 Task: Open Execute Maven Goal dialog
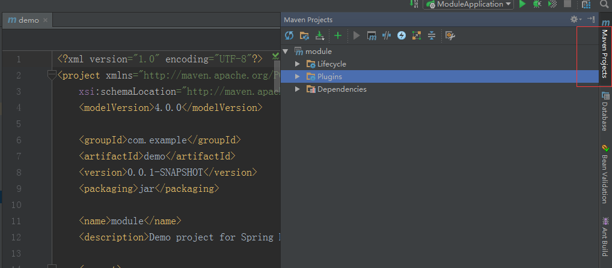371,36
